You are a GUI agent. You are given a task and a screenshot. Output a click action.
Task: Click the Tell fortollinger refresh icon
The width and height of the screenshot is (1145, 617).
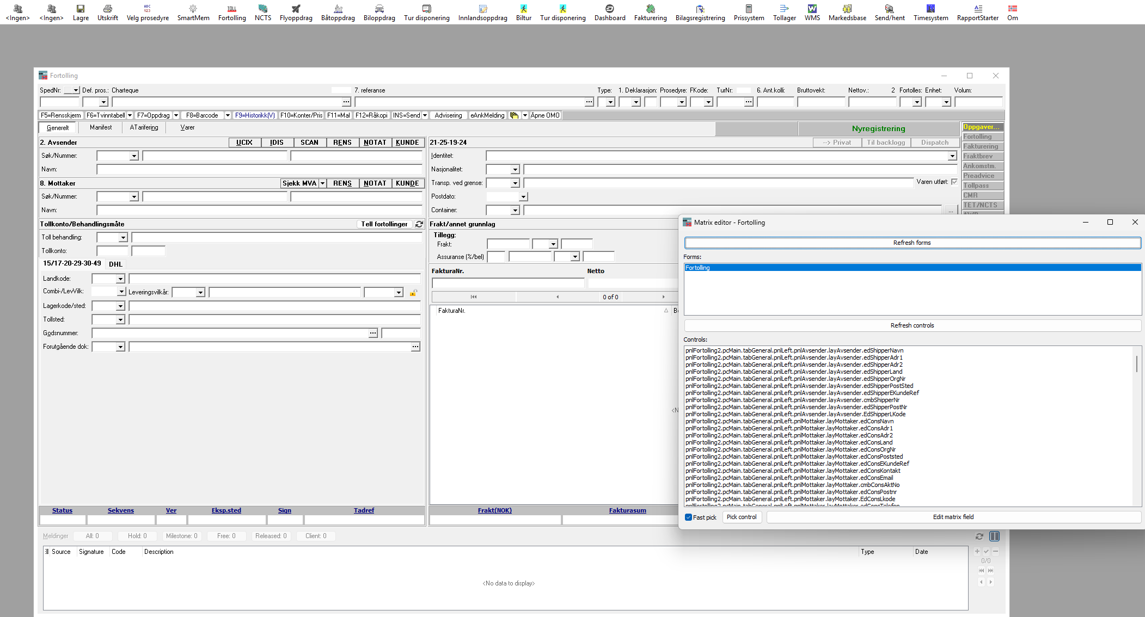click(419, 224)
